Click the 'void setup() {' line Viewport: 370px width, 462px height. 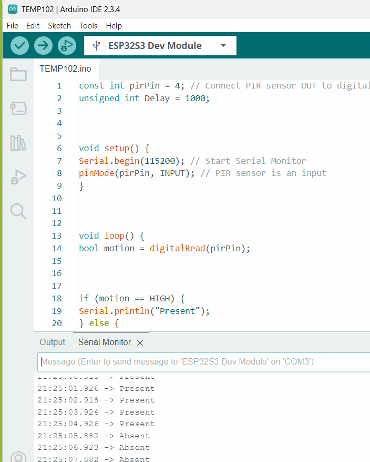click(114, 148)
